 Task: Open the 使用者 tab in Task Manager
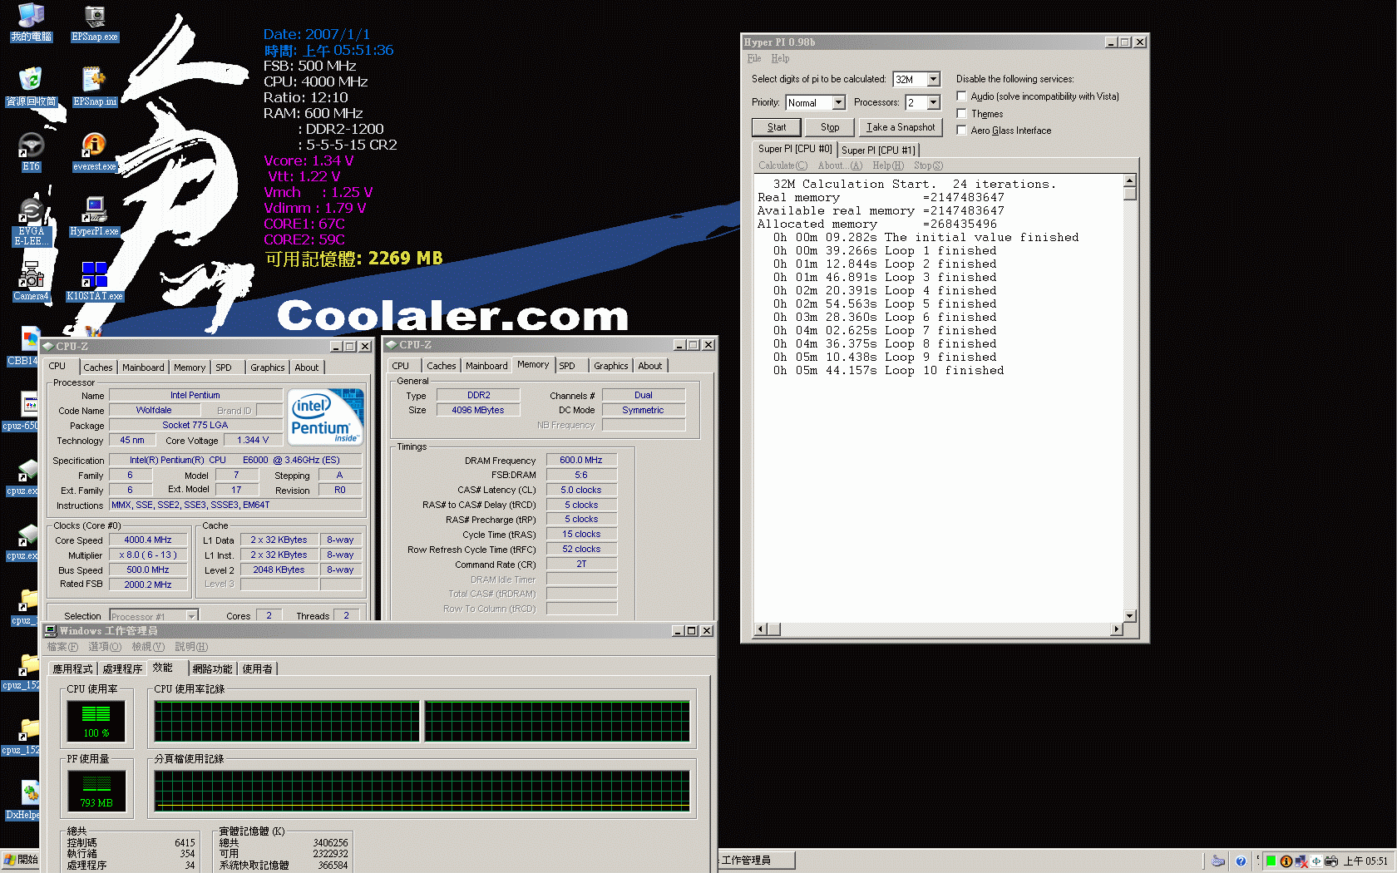click(x=257, y=668)
